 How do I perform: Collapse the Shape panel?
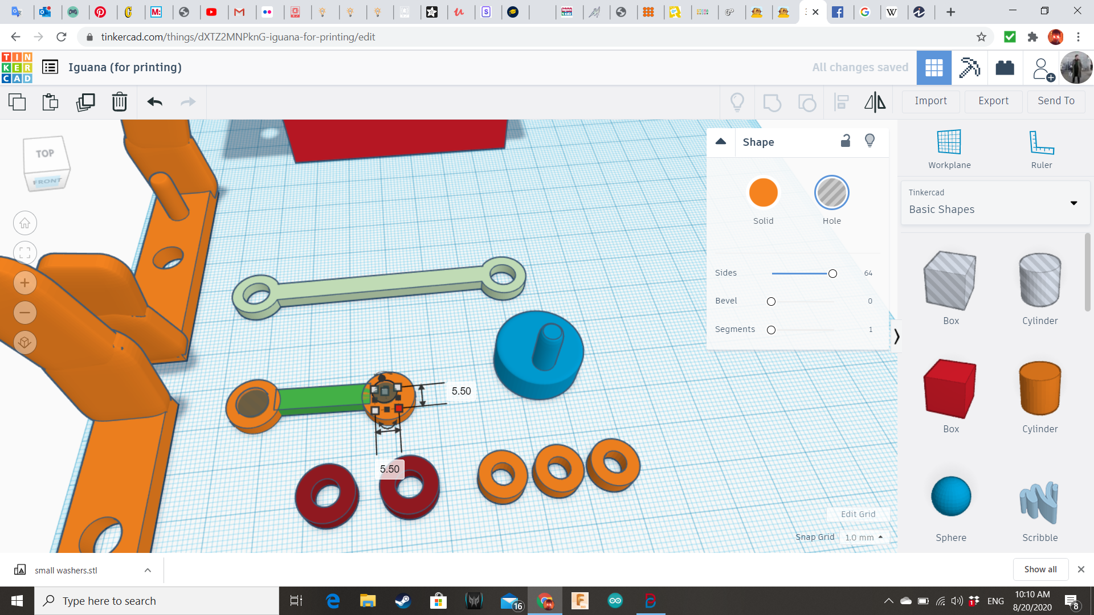[721, 142]
